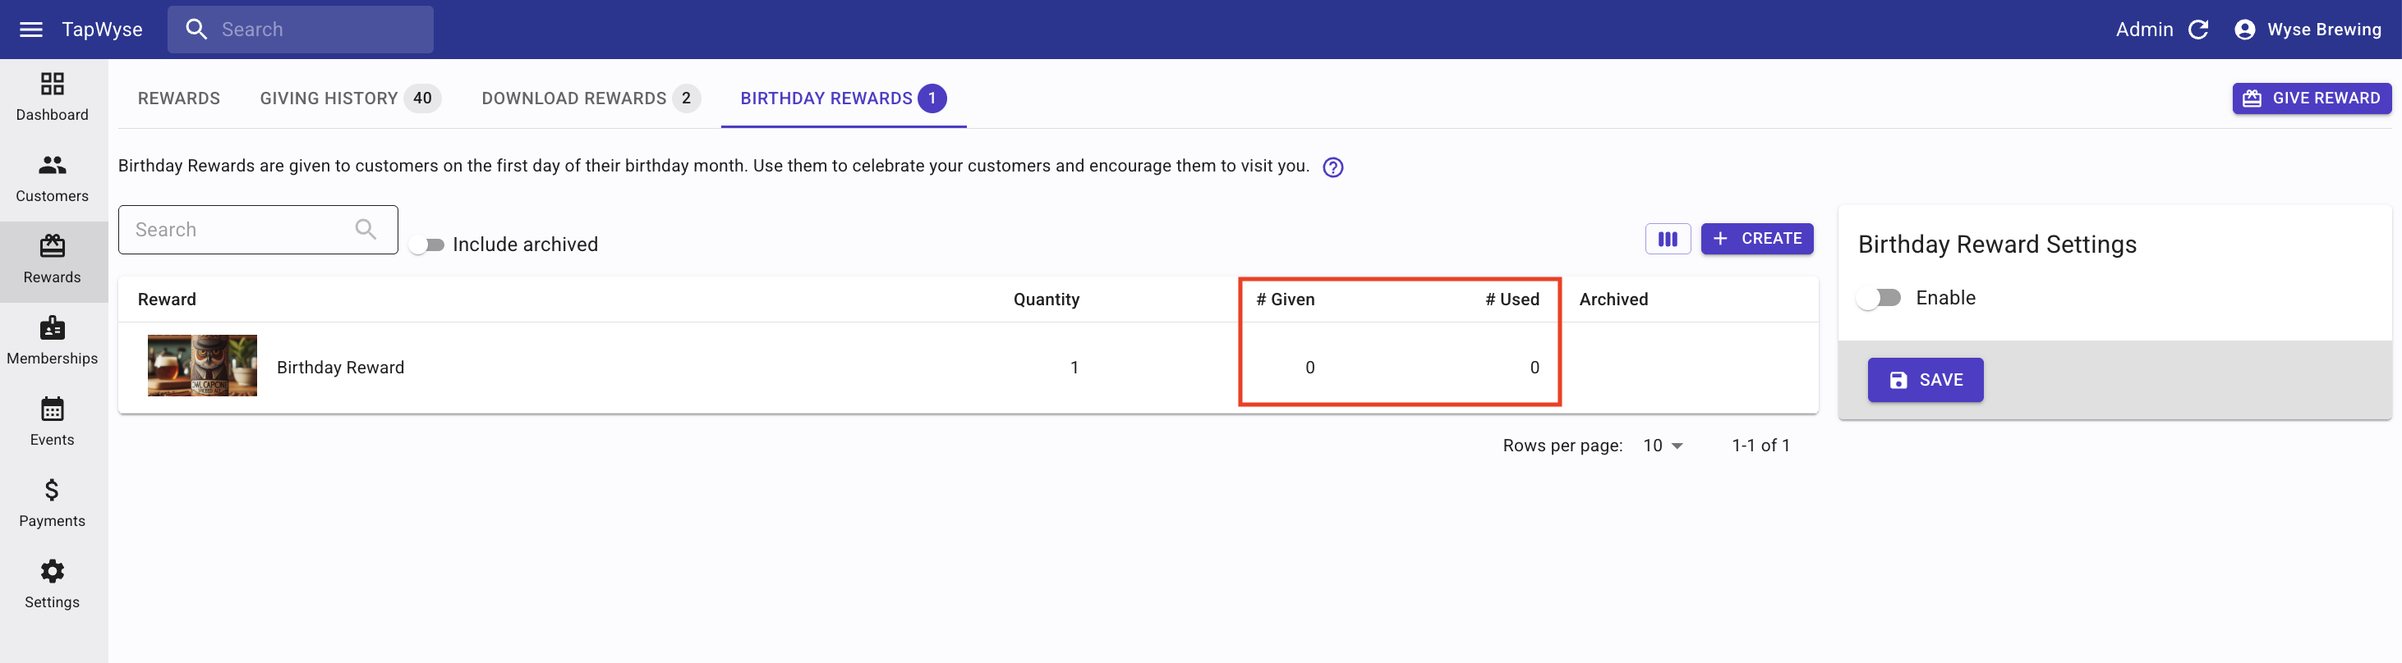Open the hamburger navigation menu
Image resolution: width=2402 pixels, height=663 pixels.
(30, 30)
